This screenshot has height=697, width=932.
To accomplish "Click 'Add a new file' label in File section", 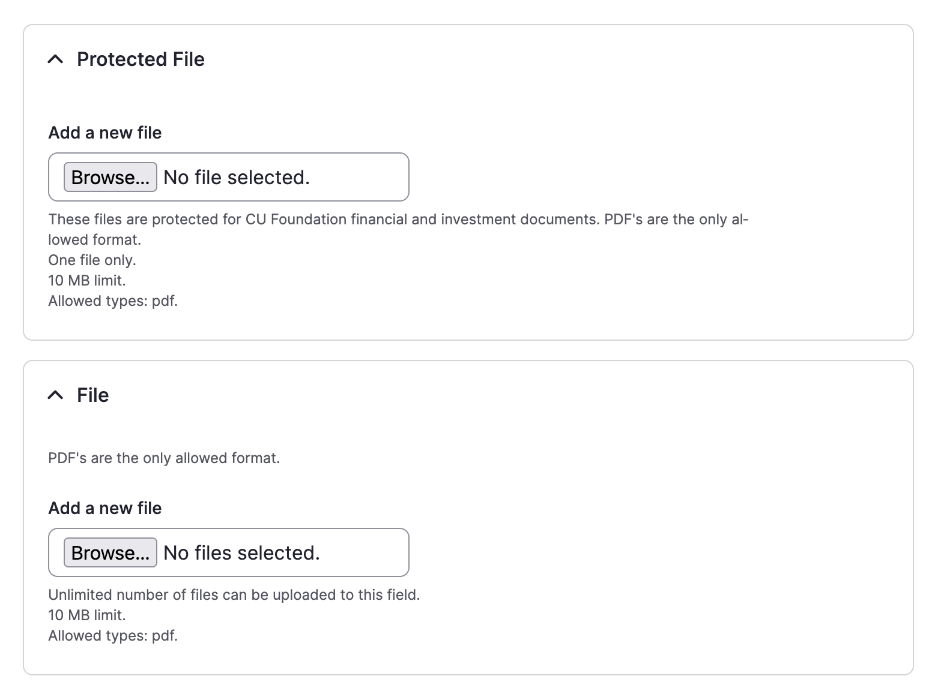I will pos(105,508).
